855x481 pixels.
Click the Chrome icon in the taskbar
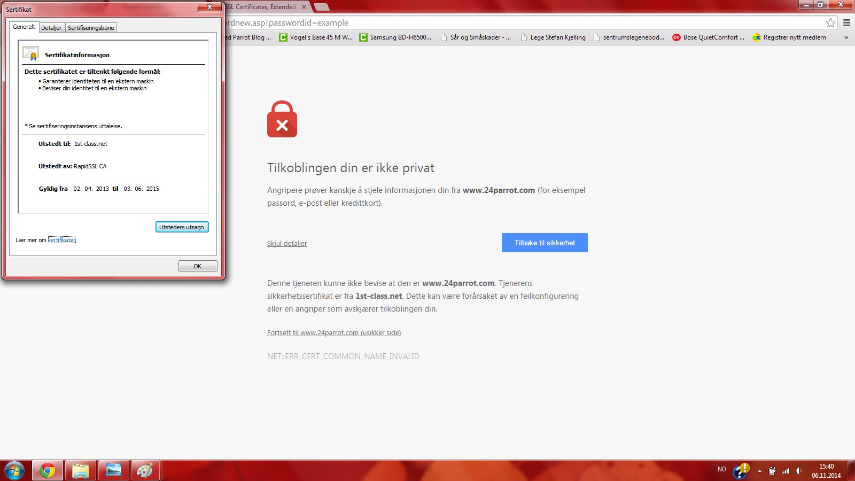pos(48,471)
